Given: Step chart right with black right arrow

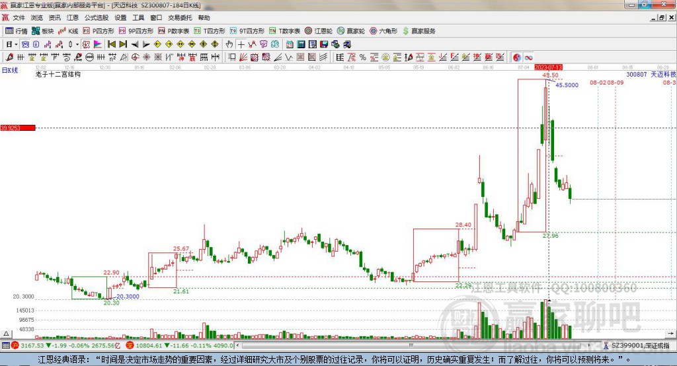Looking at the screenshot, I should [146, 44].
